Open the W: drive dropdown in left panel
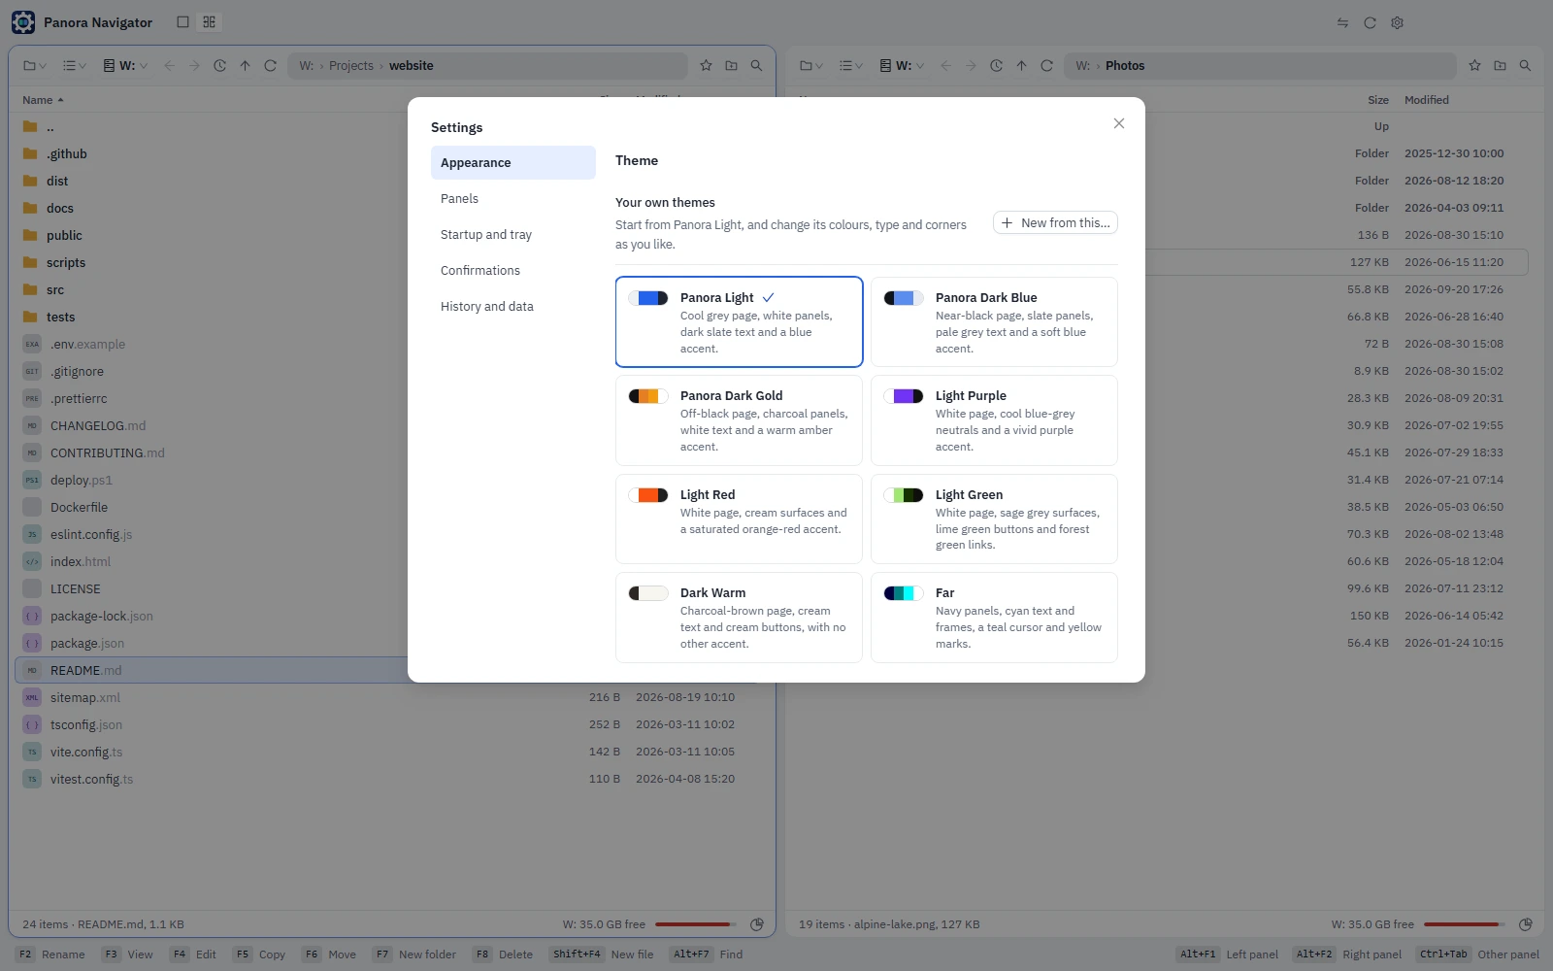Viewport: 1553px width, 971px height. point(125,66)
